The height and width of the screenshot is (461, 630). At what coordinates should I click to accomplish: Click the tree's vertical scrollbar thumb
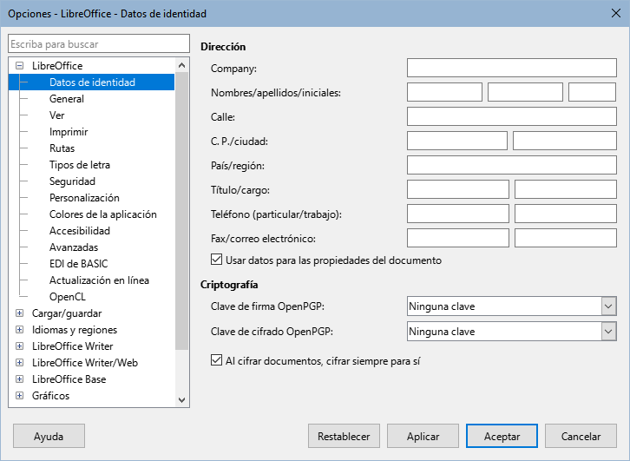[181, 211]
